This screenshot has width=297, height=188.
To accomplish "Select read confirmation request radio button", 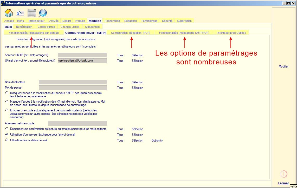I will click(7, 129).
